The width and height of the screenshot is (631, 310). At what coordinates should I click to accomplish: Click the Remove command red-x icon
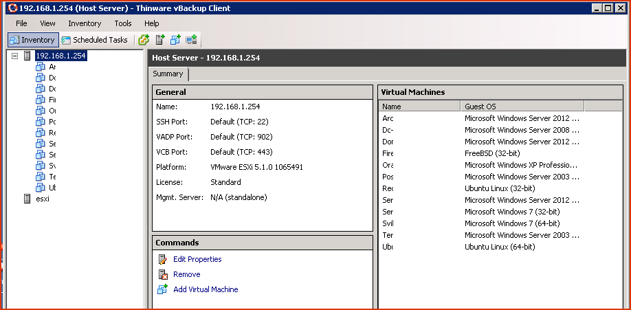click(x=163, y=274)
